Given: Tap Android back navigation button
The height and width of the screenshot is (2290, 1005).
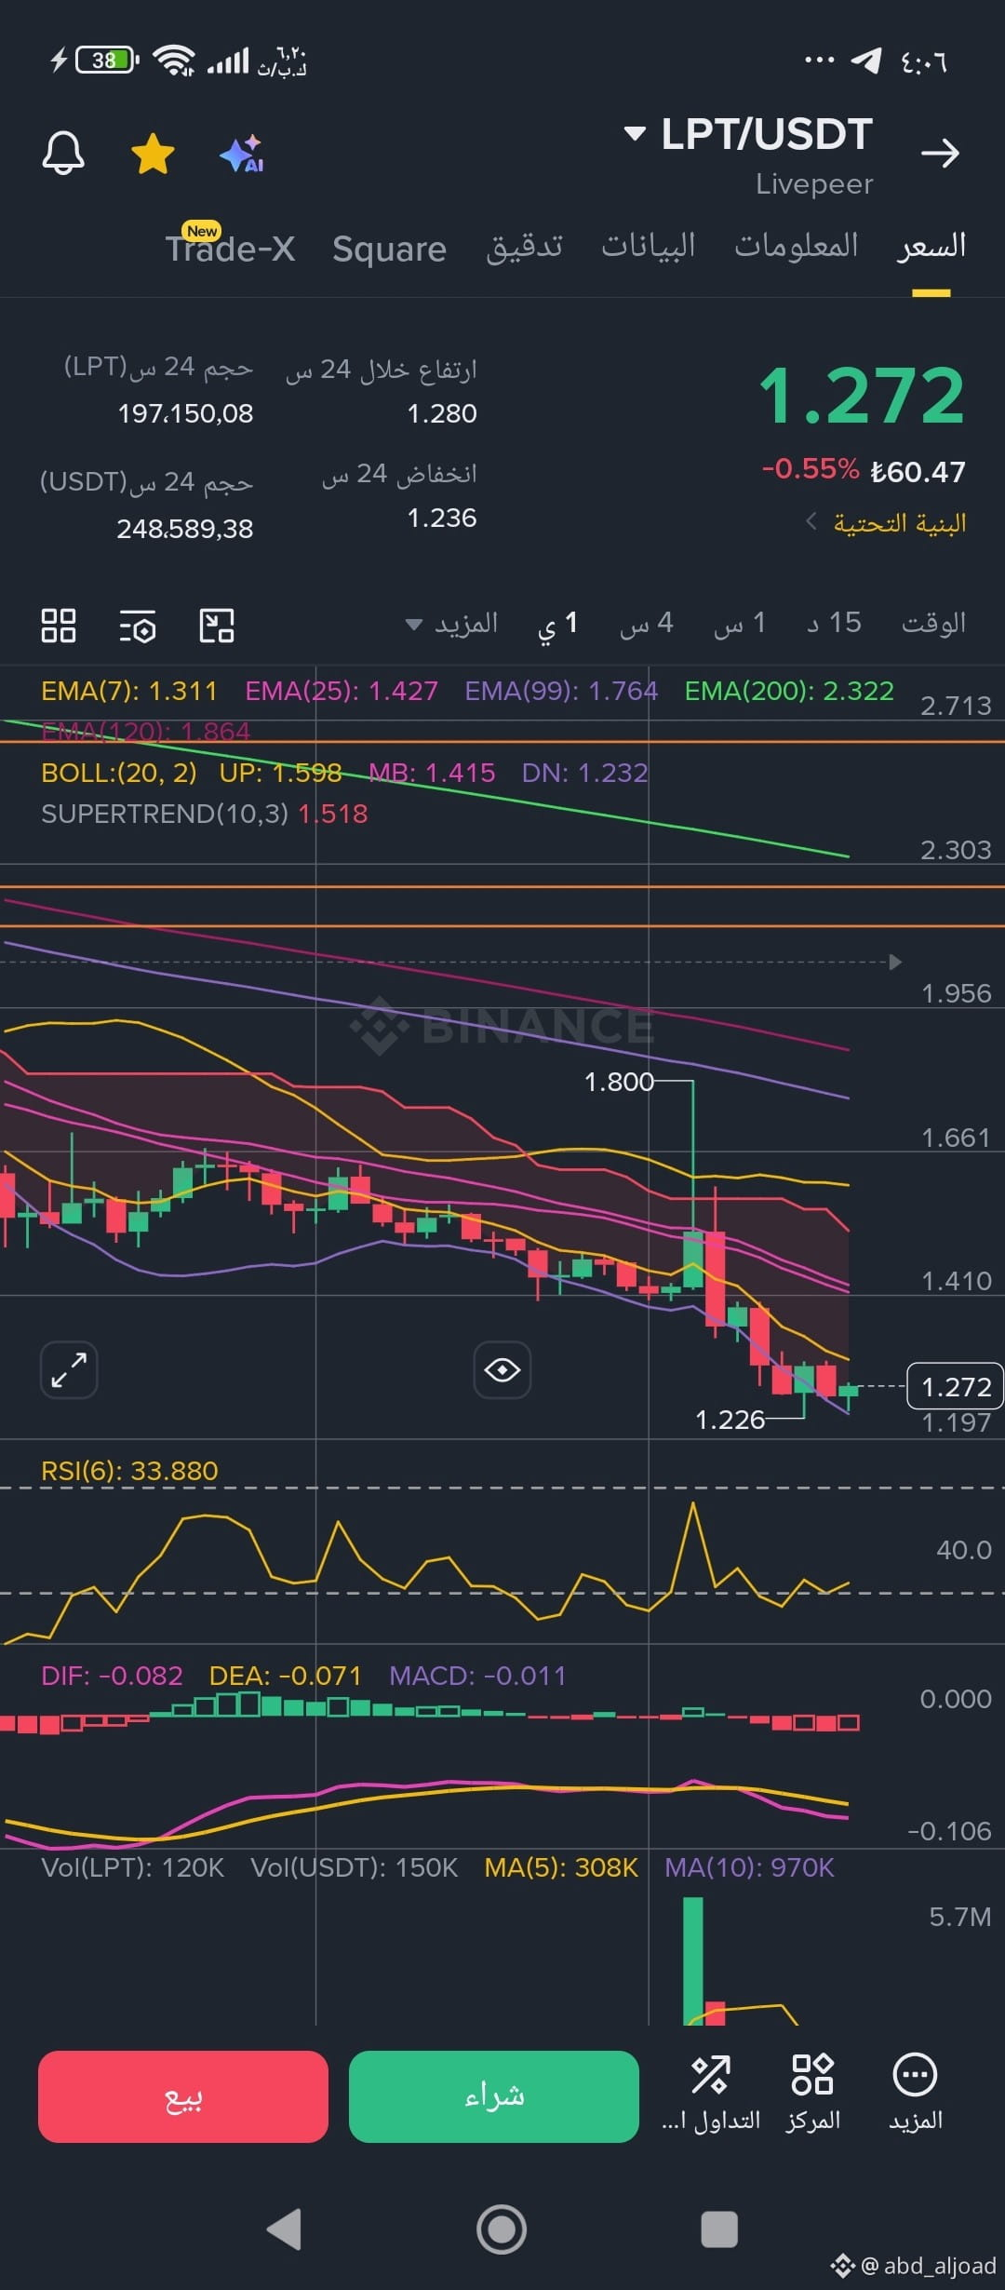Looking at the screenshot, I should (x=284, y=2229).
